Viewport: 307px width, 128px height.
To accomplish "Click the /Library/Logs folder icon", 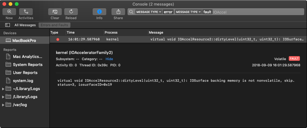I will pyautogui.click(x=8, y=97).
